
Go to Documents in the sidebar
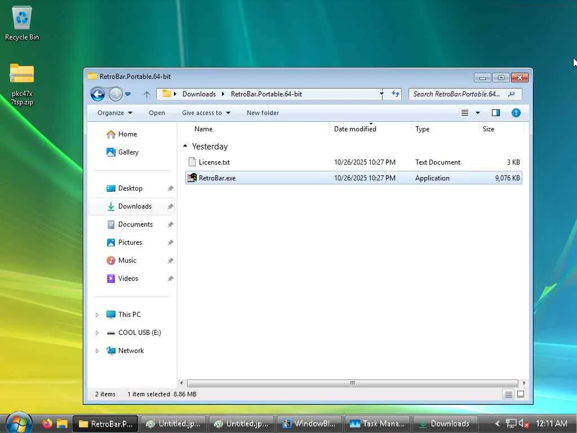pos(135,224)
